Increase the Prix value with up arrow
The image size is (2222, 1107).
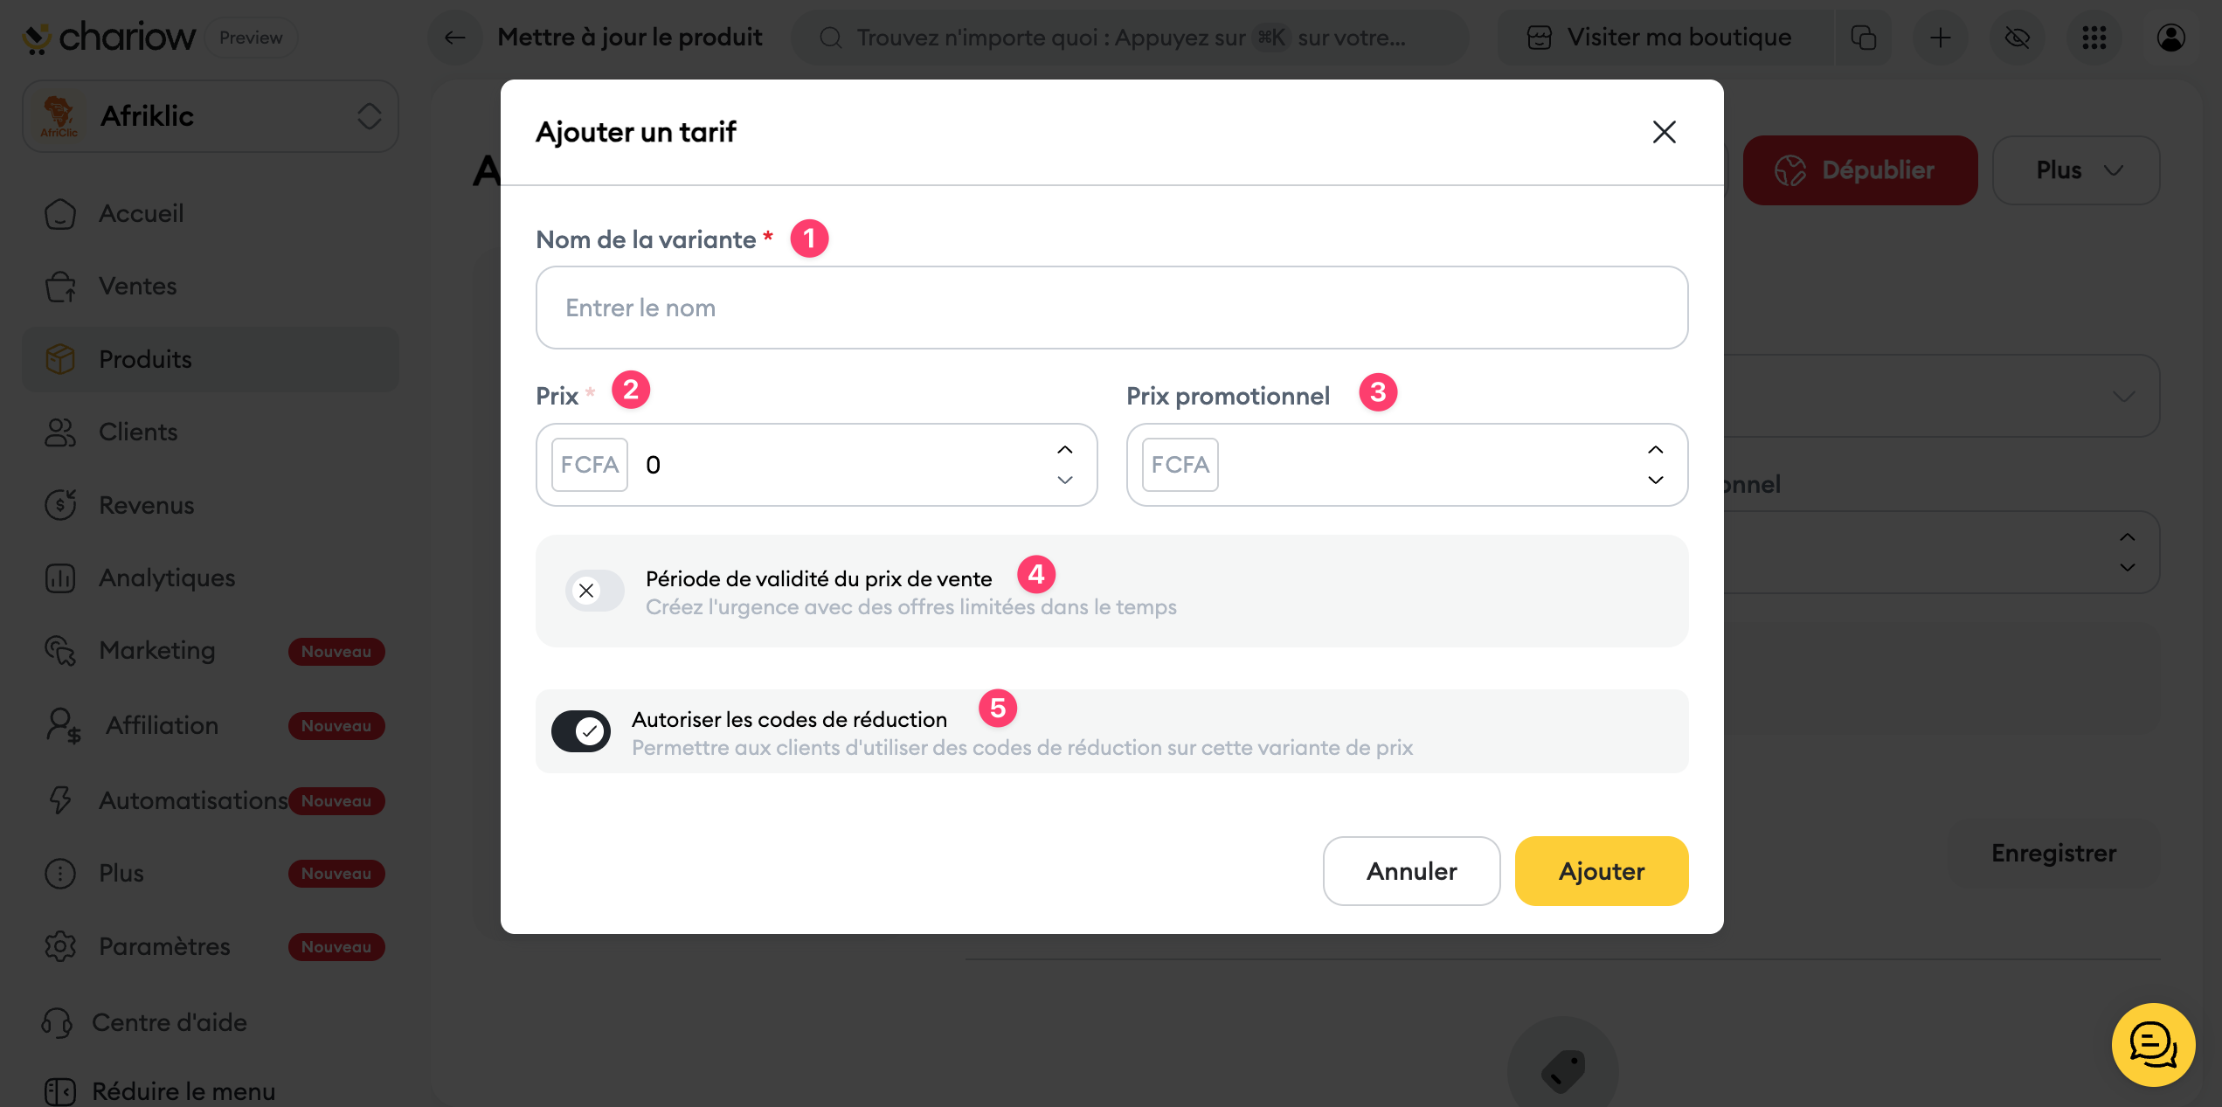pyautogui.click(x=1065, y=450)
